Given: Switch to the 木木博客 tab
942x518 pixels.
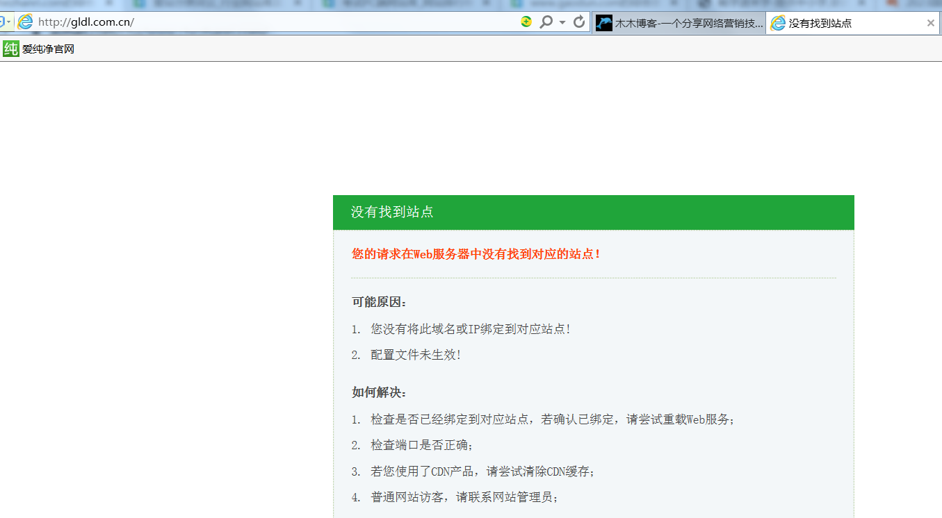Looking at the screenshot, I should tap(688, 23).
